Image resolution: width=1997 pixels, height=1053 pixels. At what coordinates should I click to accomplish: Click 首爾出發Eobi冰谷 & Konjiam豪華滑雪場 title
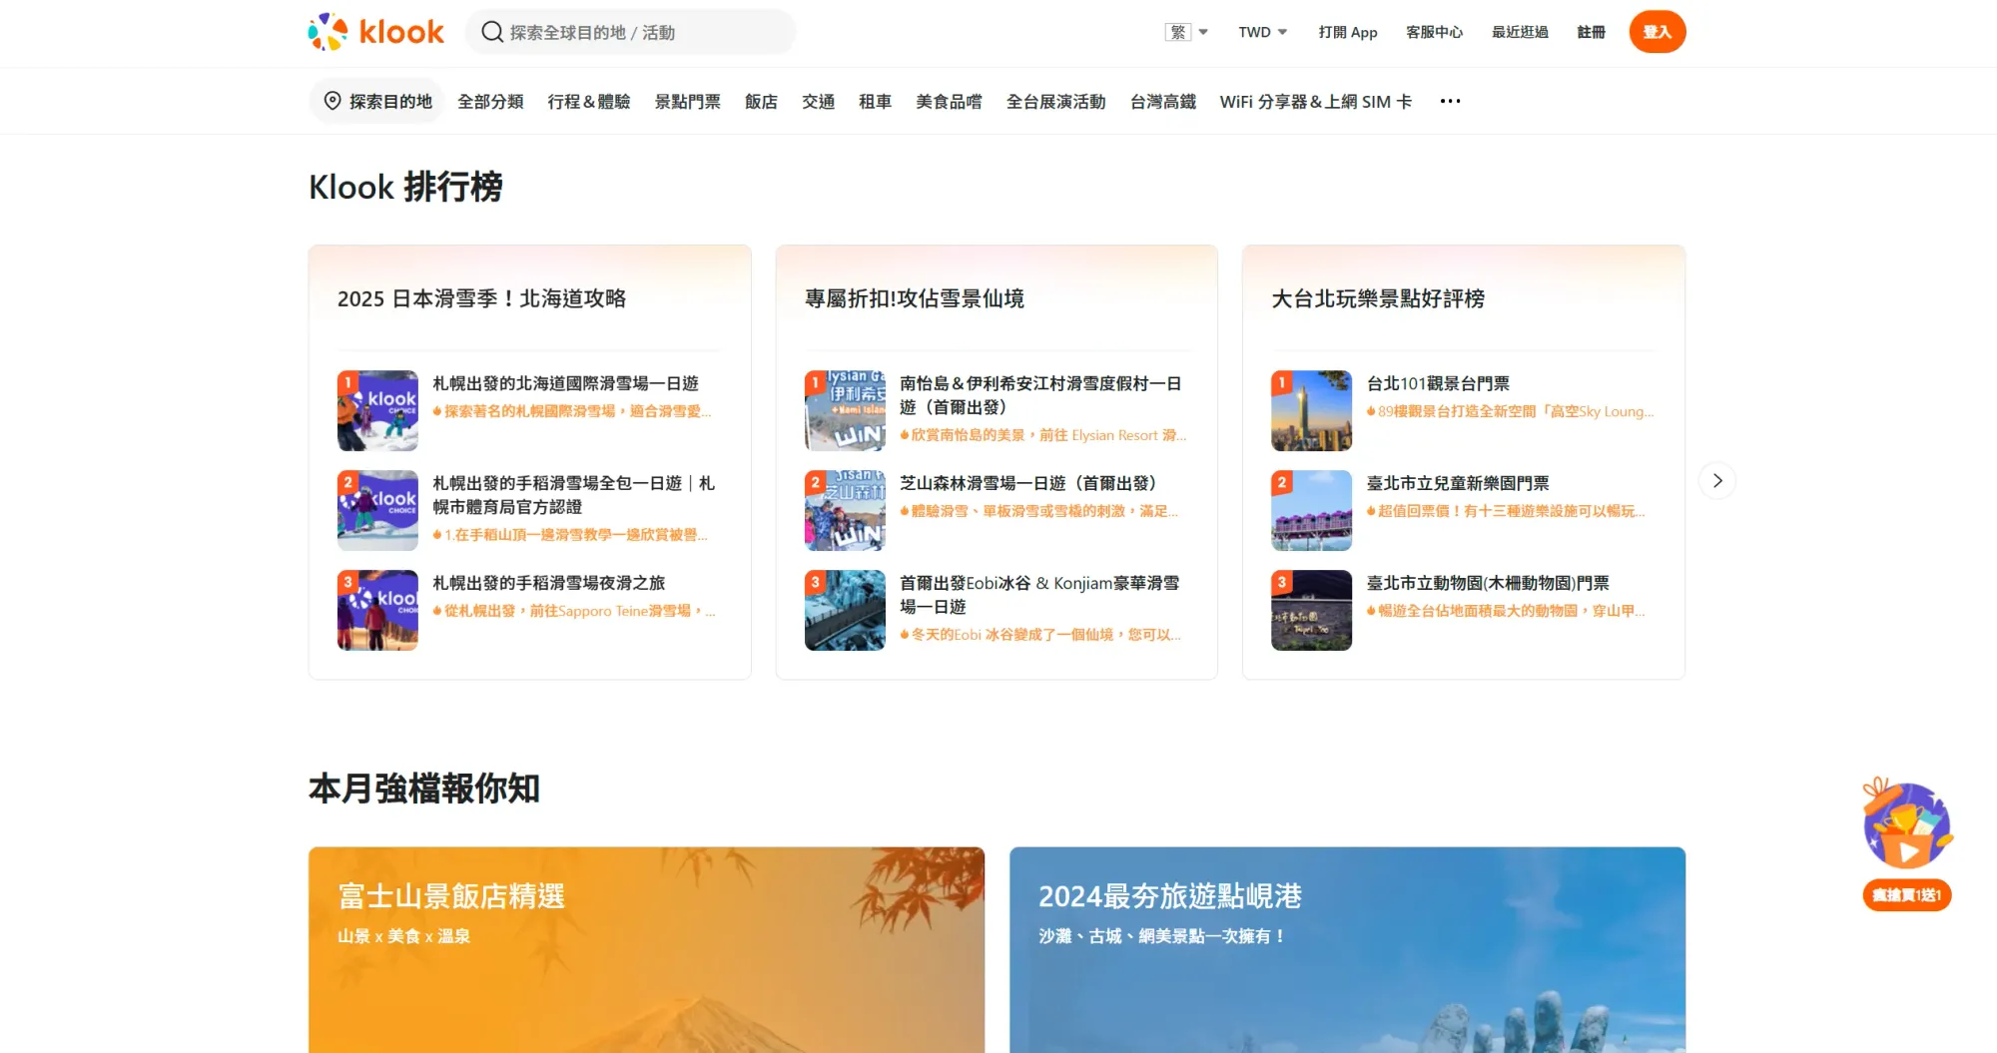[1039, 595]
